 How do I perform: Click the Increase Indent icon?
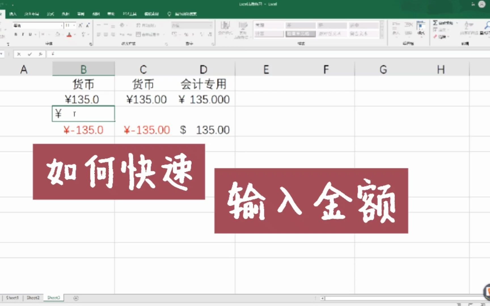(129, 34)
